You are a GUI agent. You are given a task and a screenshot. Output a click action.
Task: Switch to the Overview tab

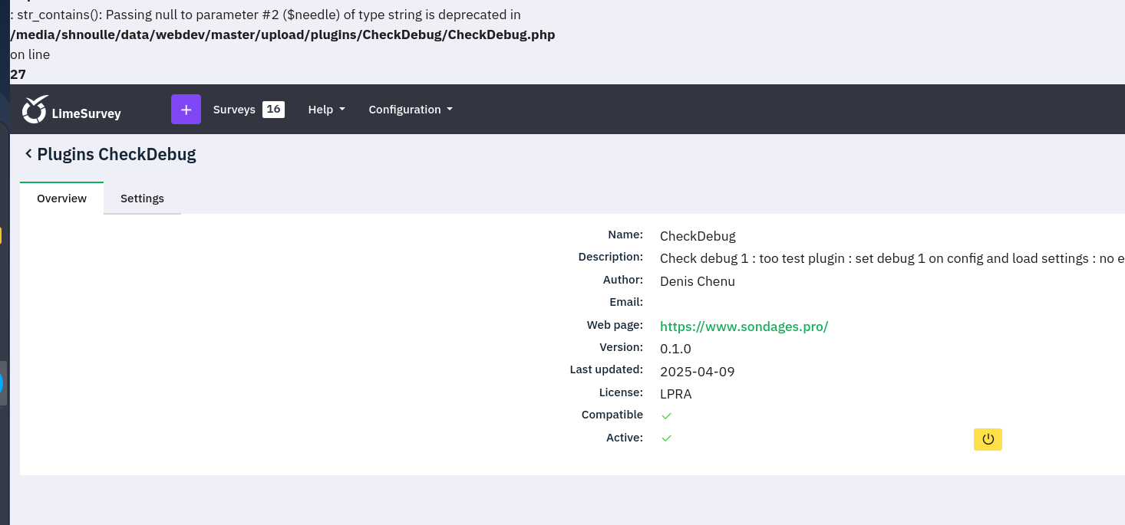tap(61, 199)
